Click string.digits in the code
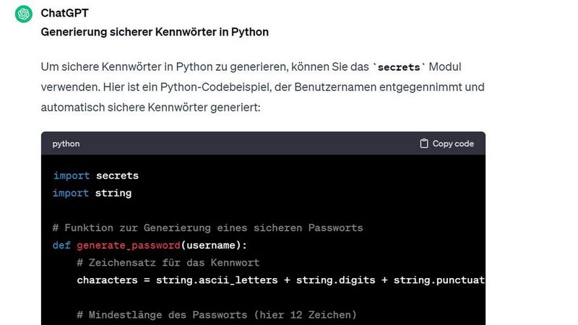578x325 pixels. click(340, 280)
